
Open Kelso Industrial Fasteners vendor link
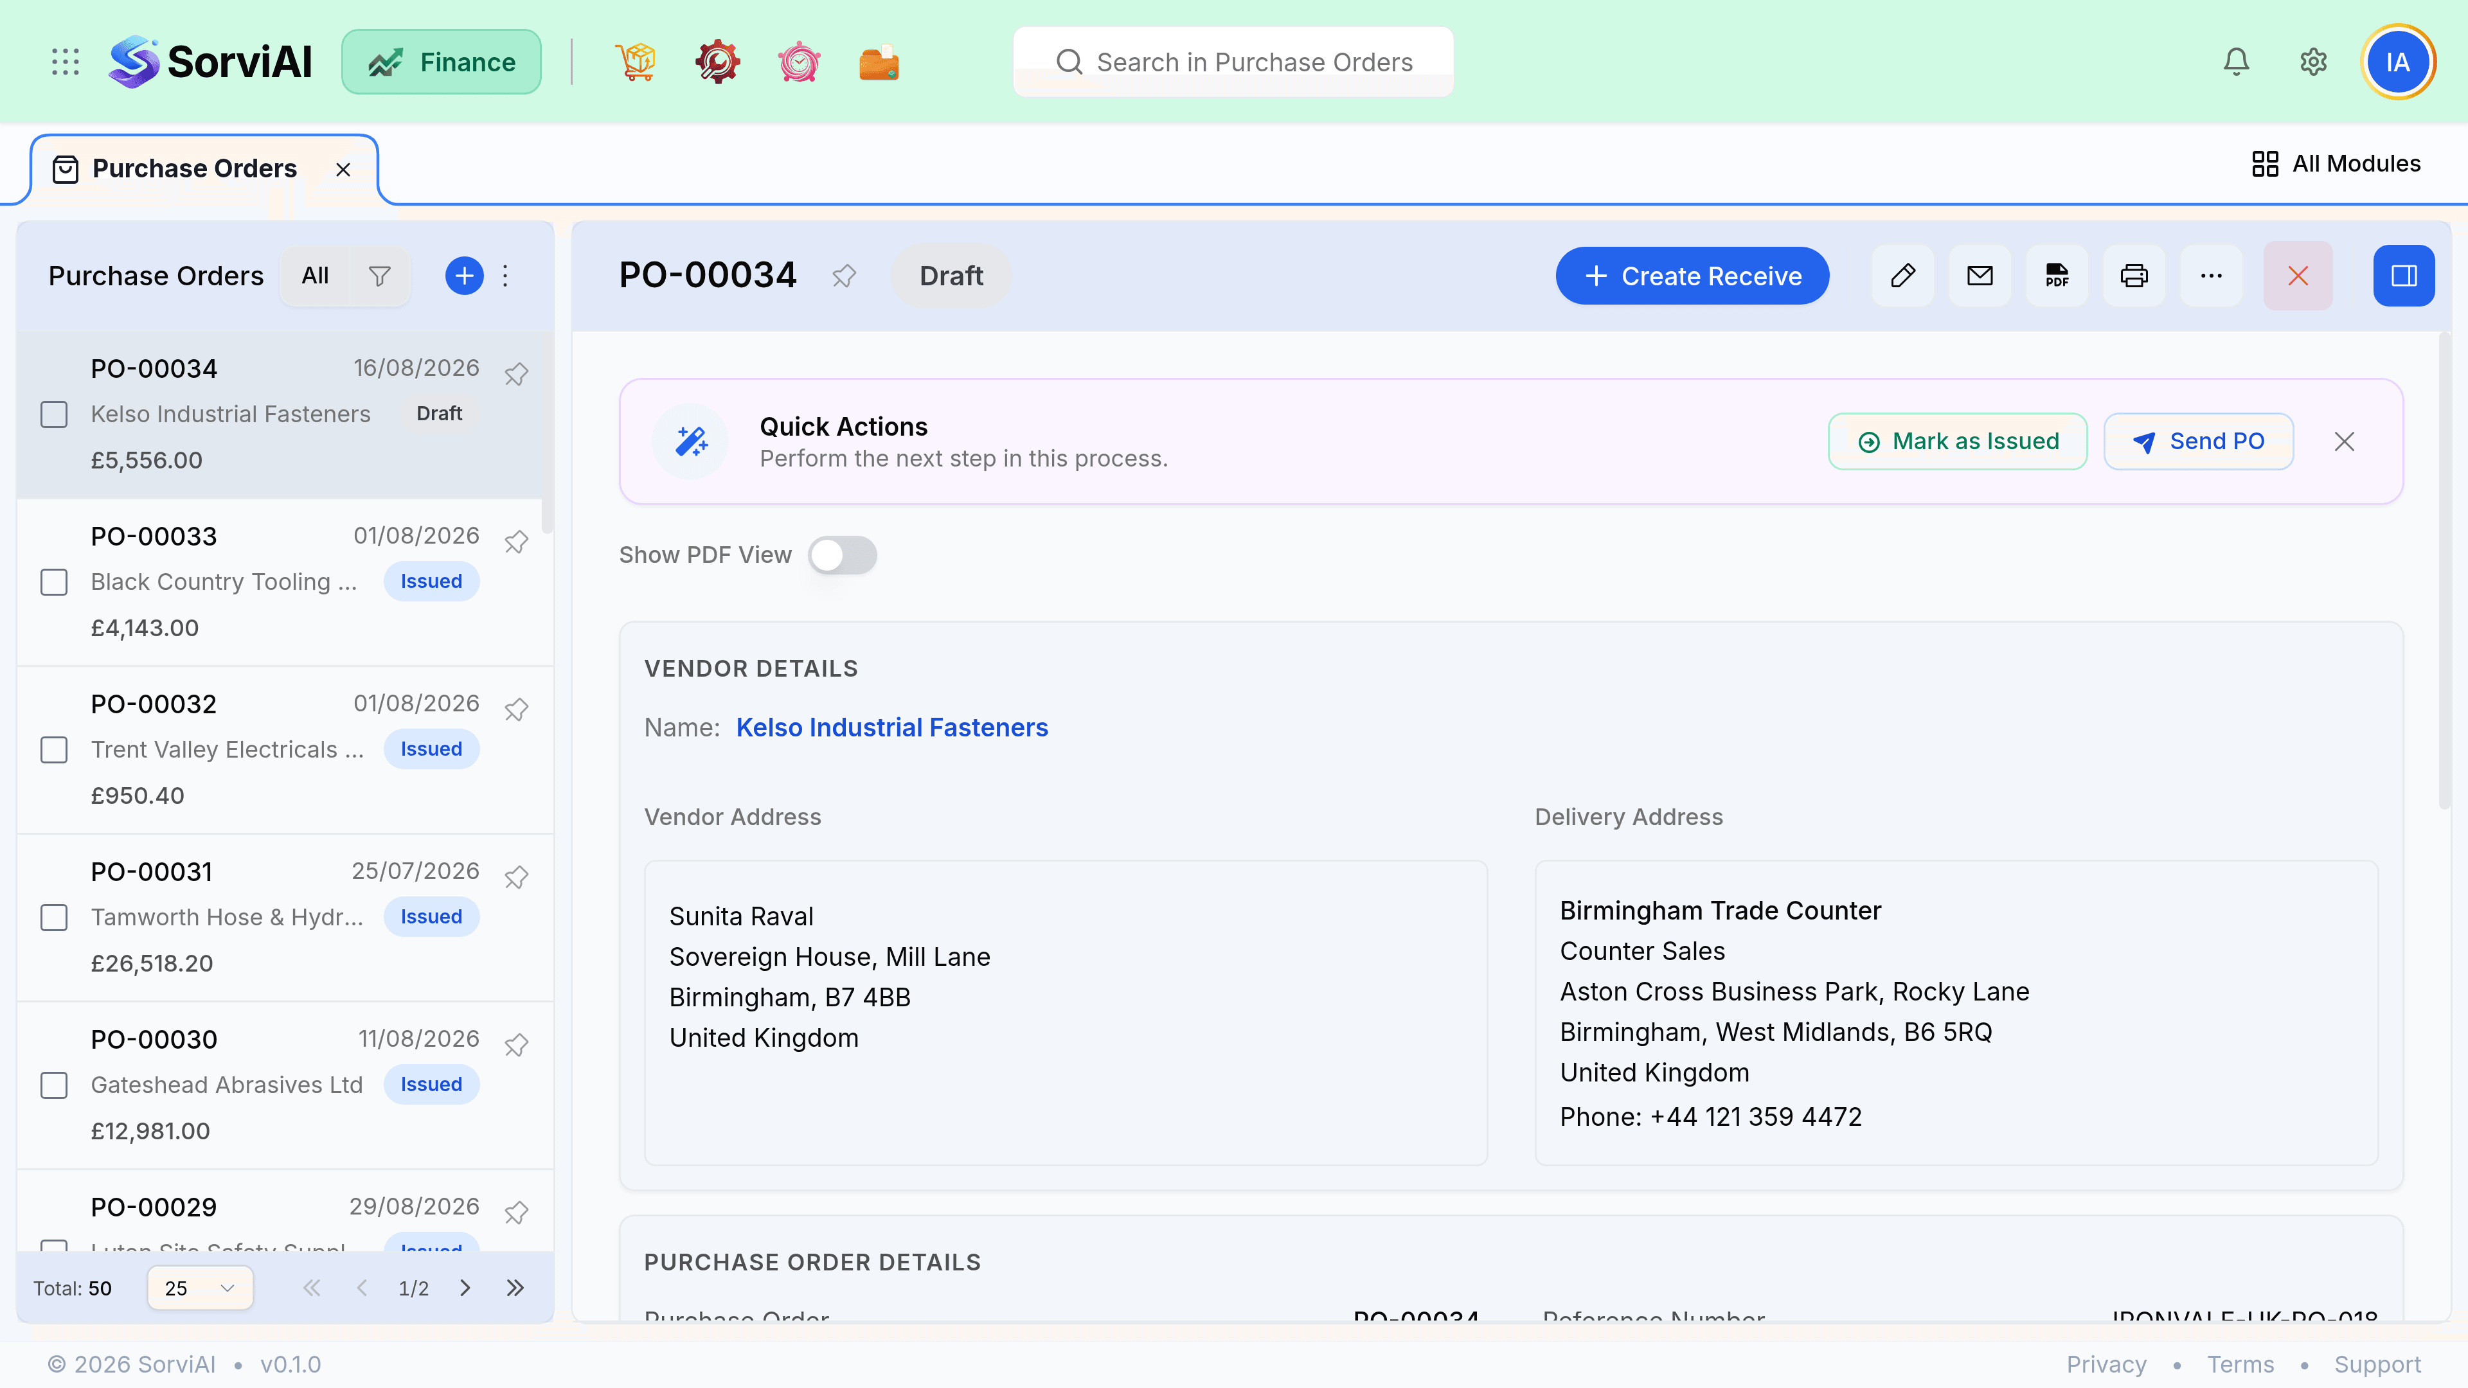(892, 728)
